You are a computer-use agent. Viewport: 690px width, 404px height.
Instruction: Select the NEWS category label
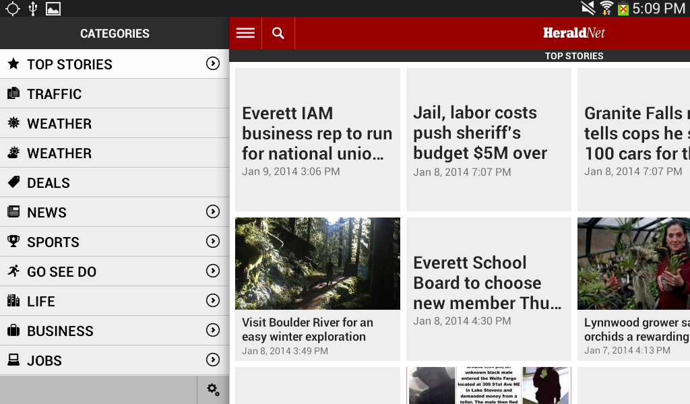46,212
